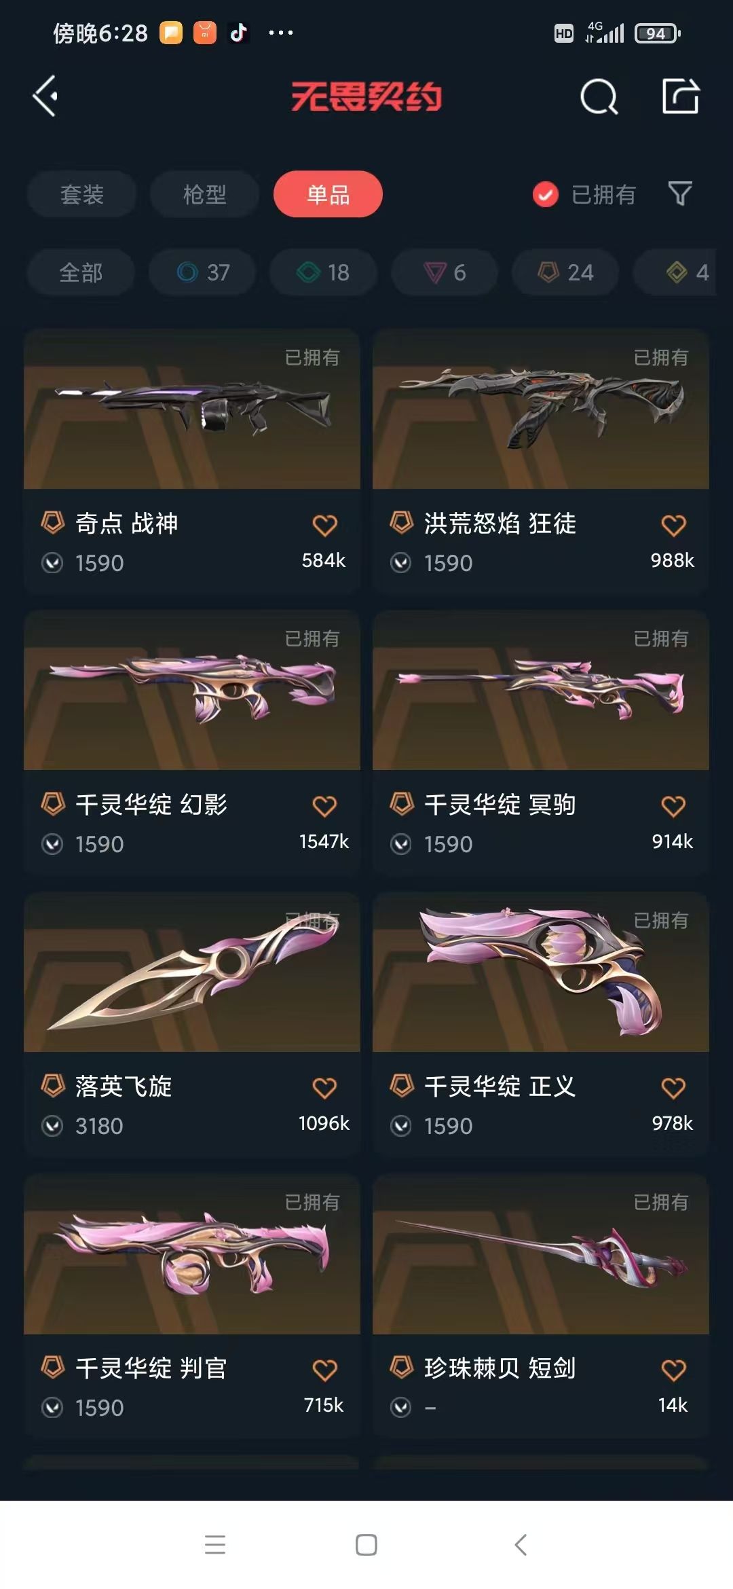Switch to the 套装 tab
Viewport: 733px width, 1589px height.
pos(81,194)
